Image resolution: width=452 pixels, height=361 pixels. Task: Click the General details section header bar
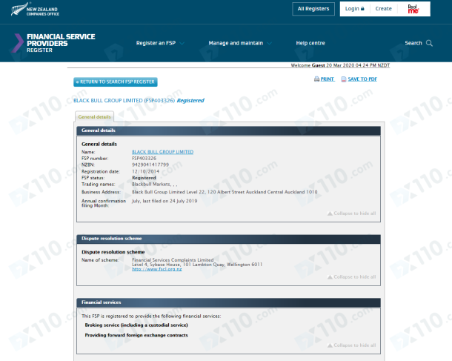[x=228, y=130]
